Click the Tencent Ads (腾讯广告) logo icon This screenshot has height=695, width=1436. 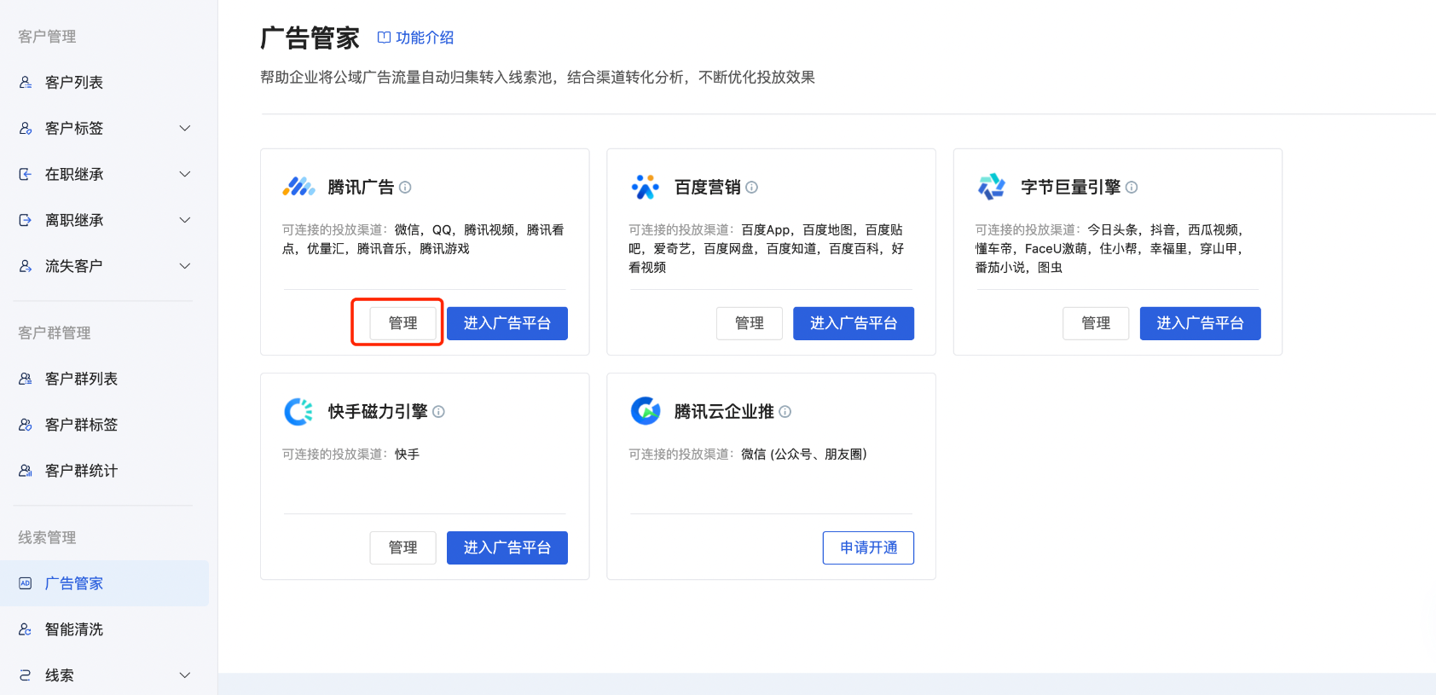tap(298, 187)
